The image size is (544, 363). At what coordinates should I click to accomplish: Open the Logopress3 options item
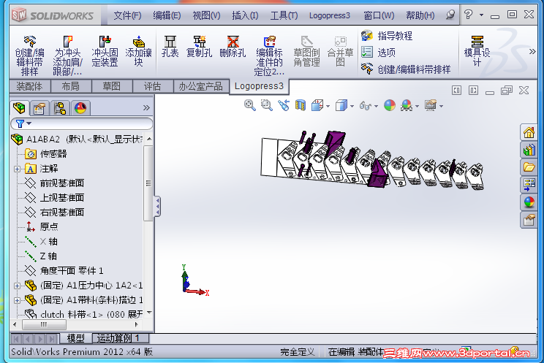pyautogui.click(x=378, y=53)
